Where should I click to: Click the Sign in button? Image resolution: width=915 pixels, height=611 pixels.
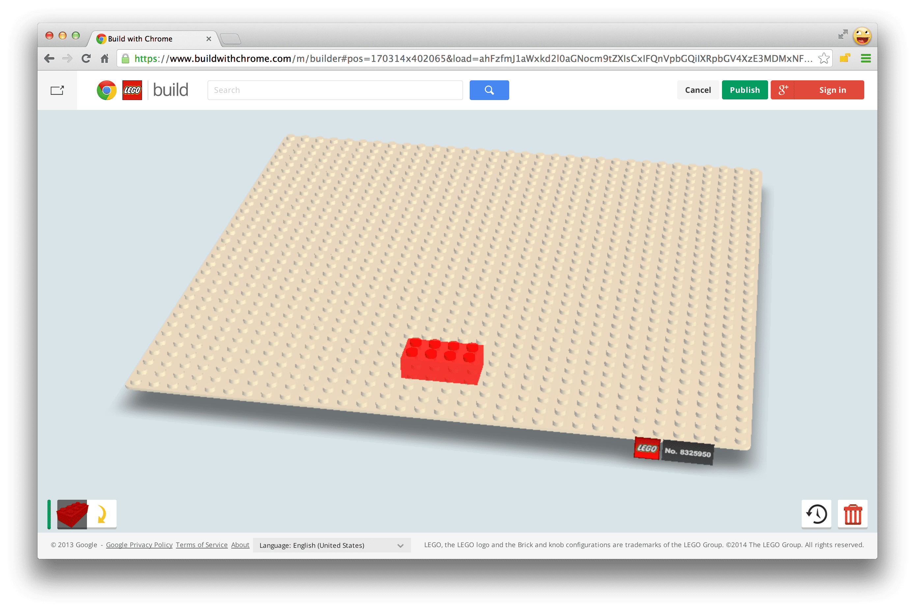(832, 89)
